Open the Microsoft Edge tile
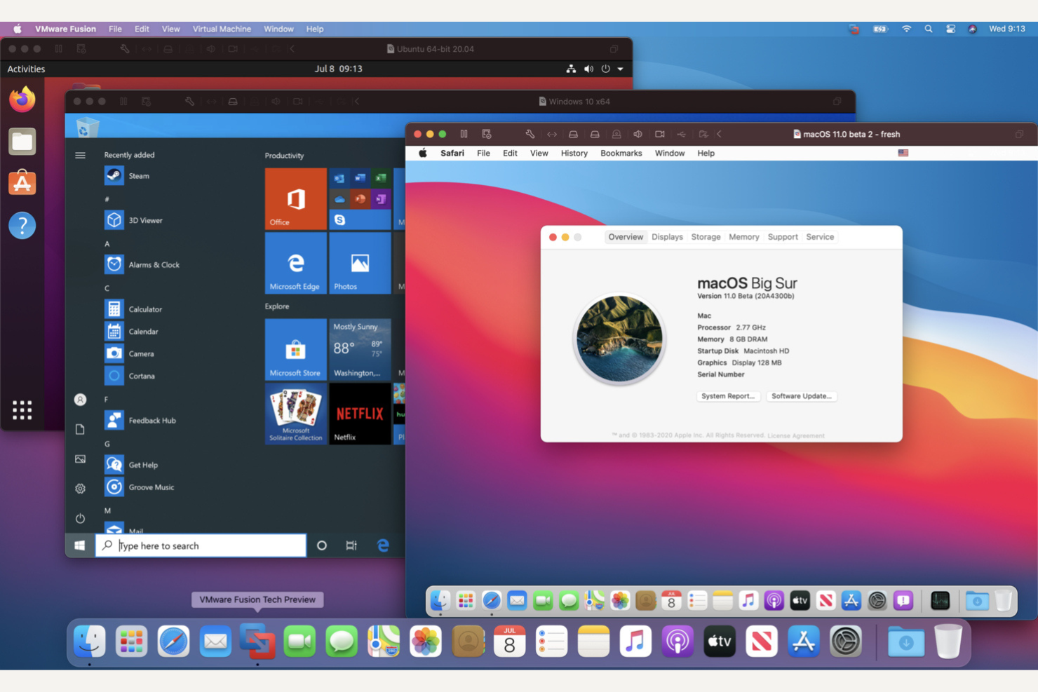Screen dimensions: 1038x692 point(295,263)
